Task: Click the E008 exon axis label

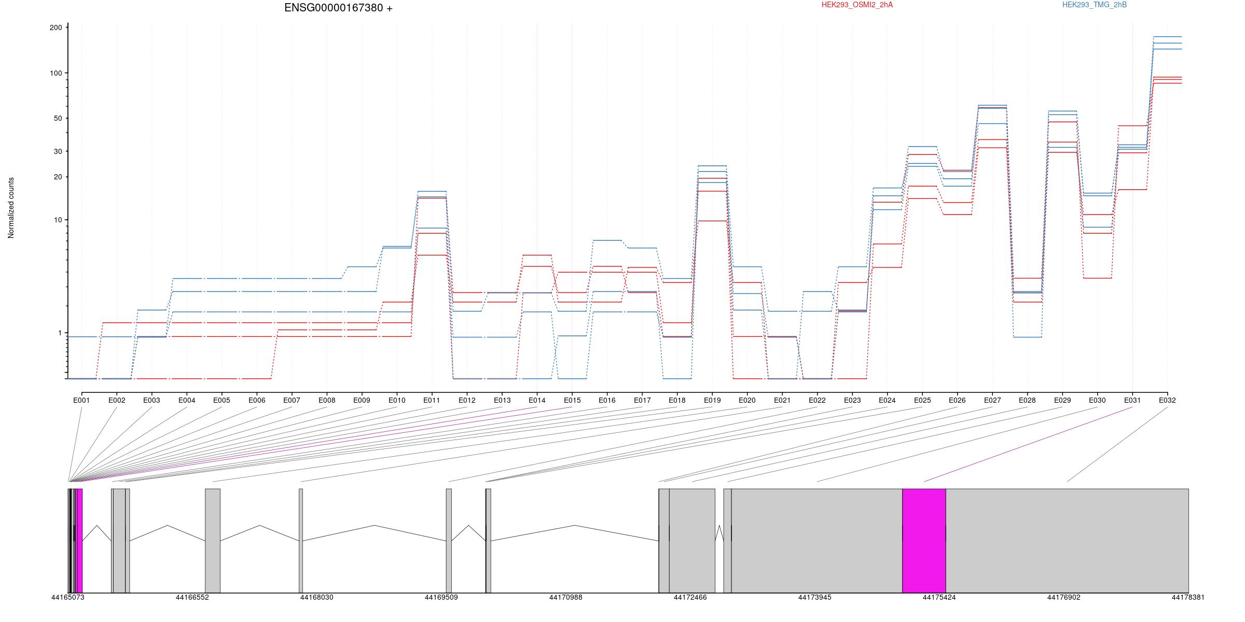Action: [x=327, y=400]
